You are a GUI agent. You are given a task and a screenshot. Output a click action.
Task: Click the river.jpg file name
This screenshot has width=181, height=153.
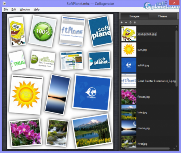point(142,144)
